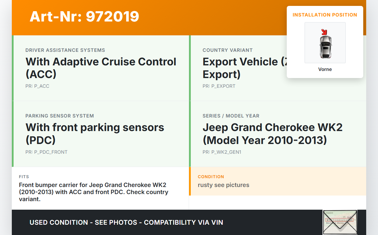Click the Fits description text
Viewport: 378px width, 235px height.
tap(94, 192)
